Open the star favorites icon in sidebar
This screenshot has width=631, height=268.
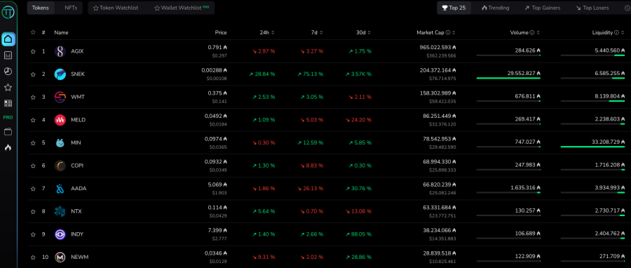(x=8, y=87)
